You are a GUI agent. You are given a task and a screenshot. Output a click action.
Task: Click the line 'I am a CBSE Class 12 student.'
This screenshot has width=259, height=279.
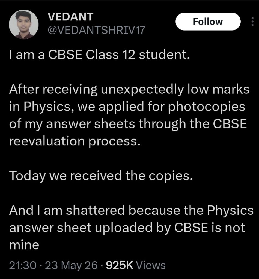point(100,54)
